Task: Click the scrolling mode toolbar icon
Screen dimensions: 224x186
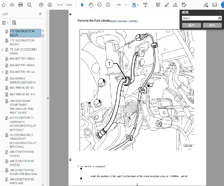Action: point(145,5)
